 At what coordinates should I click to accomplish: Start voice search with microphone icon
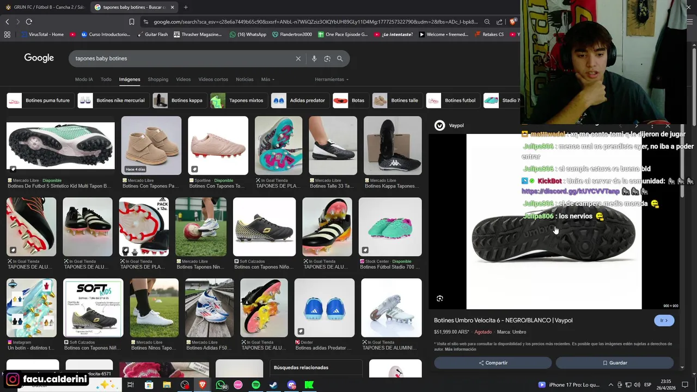314,58
